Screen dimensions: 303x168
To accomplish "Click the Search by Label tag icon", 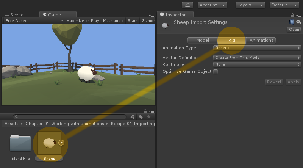I will 141,117.
